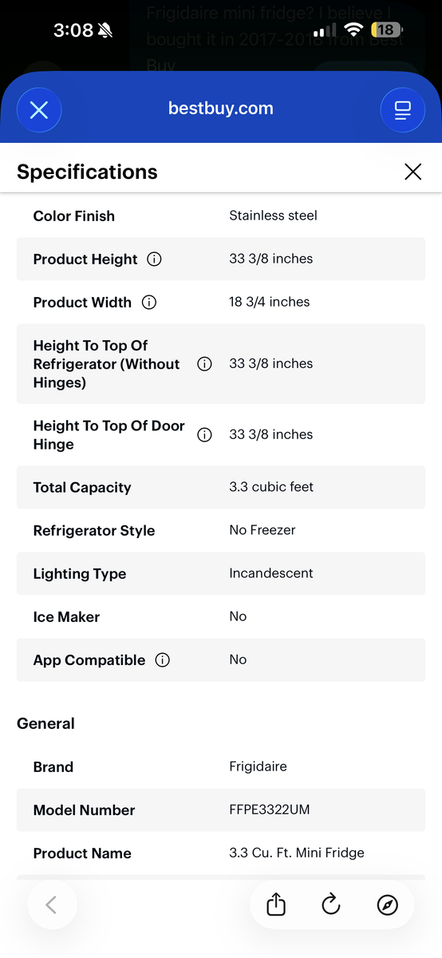Screen dimensions: 442x958
Task: Reload the page with the refresh icon
Action: (x=331, y=905)
